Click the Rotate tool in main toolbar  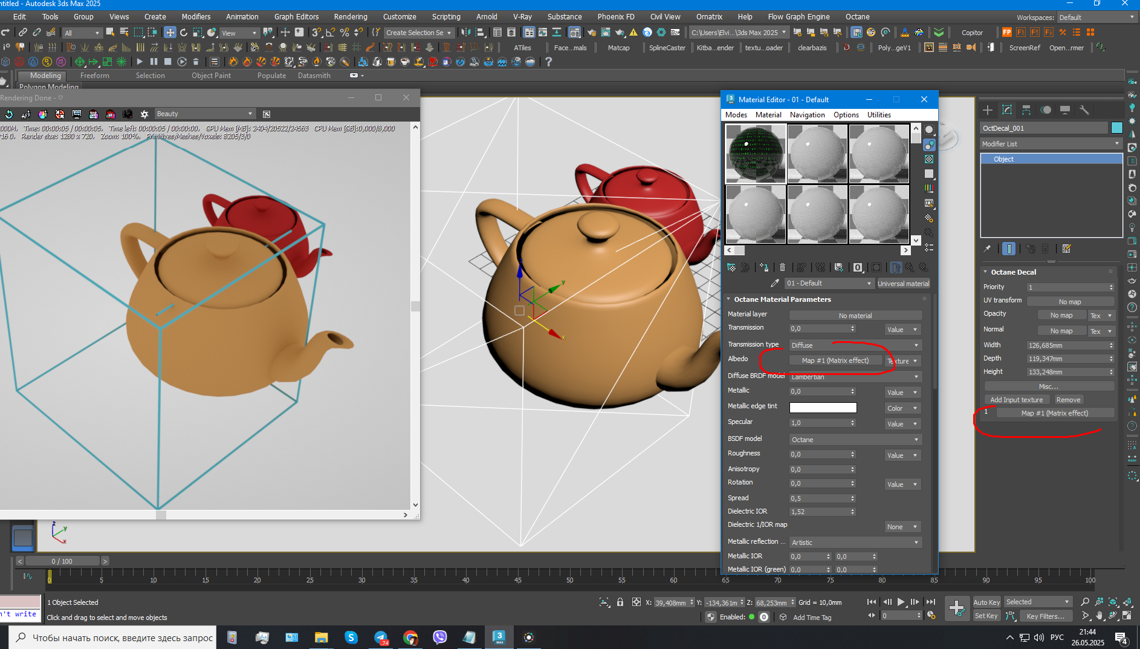click(x=184, y=33)
